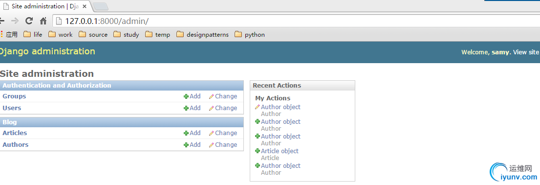Screen dimensions: 540x185
Task: Click the My Actions subheading
Action: coord(273,98)
